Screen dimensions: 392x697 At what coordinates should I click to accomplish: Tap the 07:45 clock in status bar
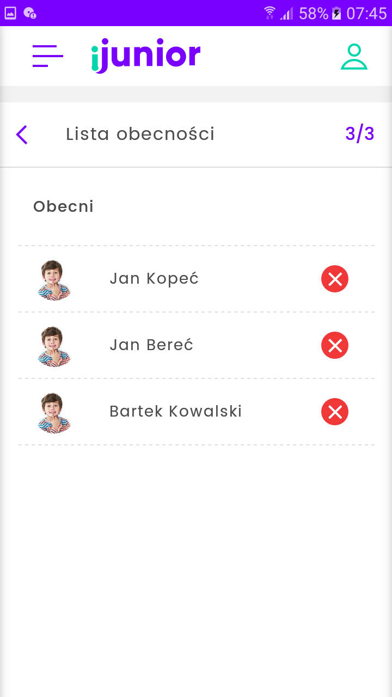tap(366, 13)
